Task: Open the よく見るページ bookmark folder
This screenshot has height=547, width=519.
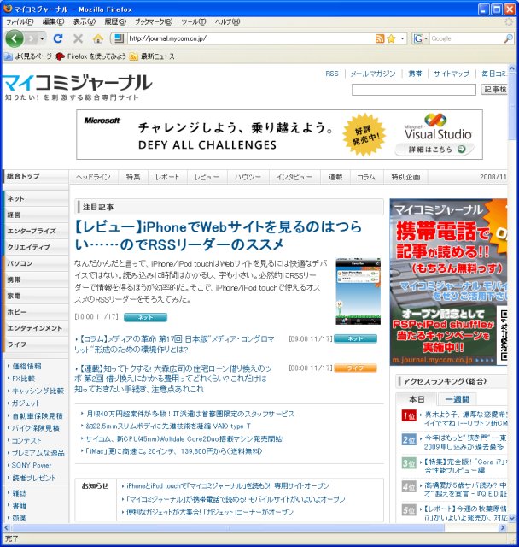Action: [x=28, y=56]
